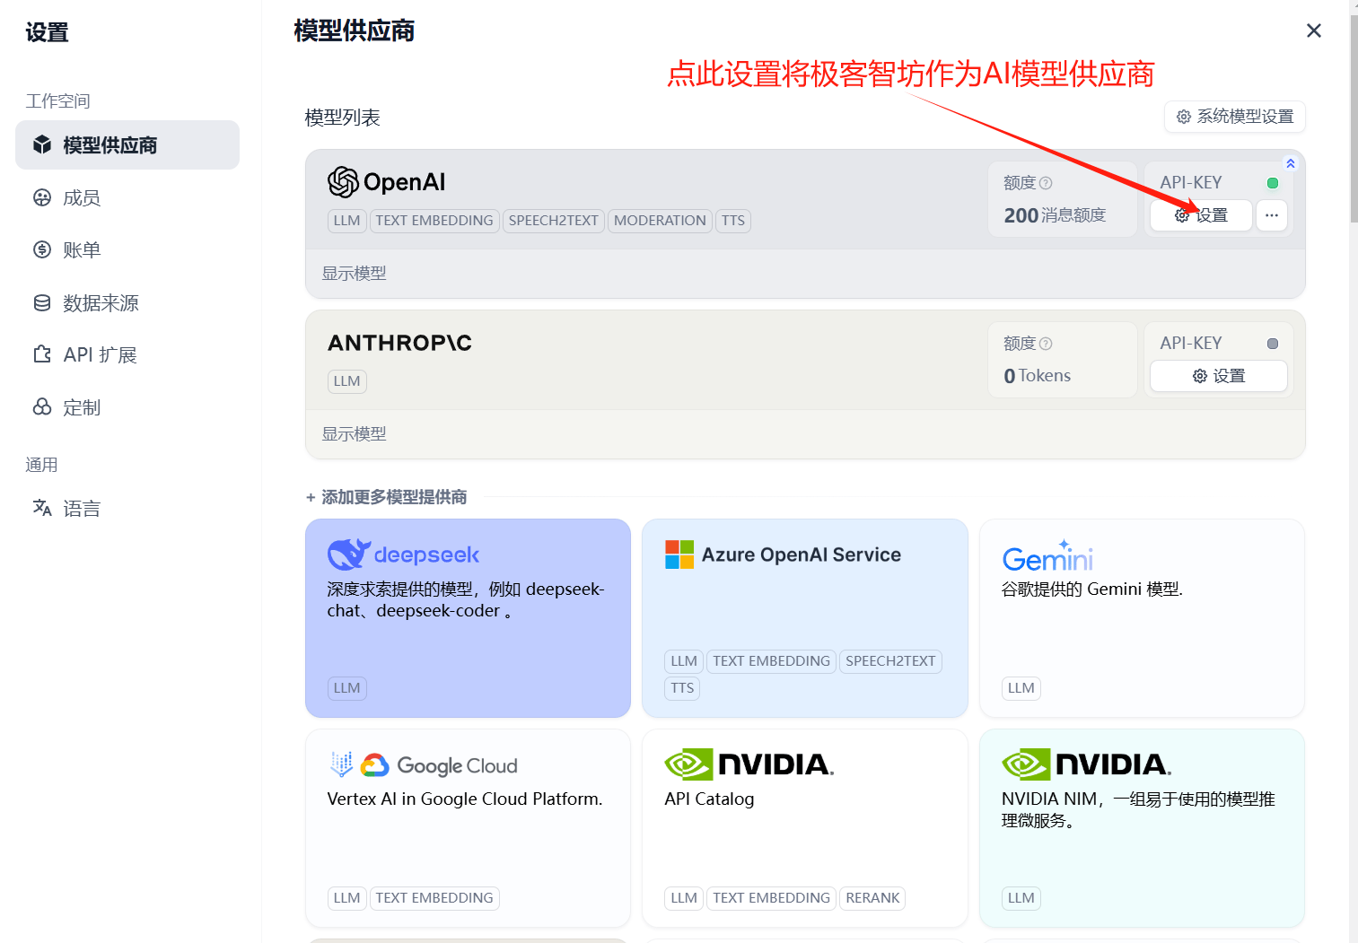1358x943 pixels.
Task: Open the 模型供应商 sidebar item
Action: point(127,145)
